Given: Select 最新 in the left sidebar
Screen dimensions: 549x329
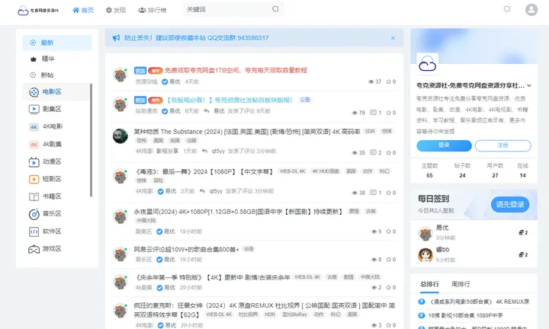Looking at the screenshot, I should tap(57, 43).
